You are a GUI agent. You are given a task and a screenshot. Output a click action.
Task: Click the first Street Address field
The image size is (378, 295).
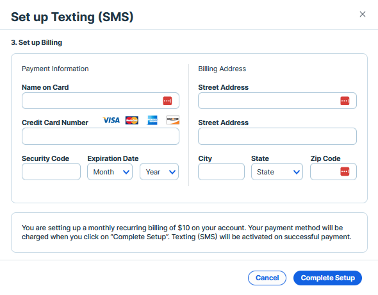point(277,101)
